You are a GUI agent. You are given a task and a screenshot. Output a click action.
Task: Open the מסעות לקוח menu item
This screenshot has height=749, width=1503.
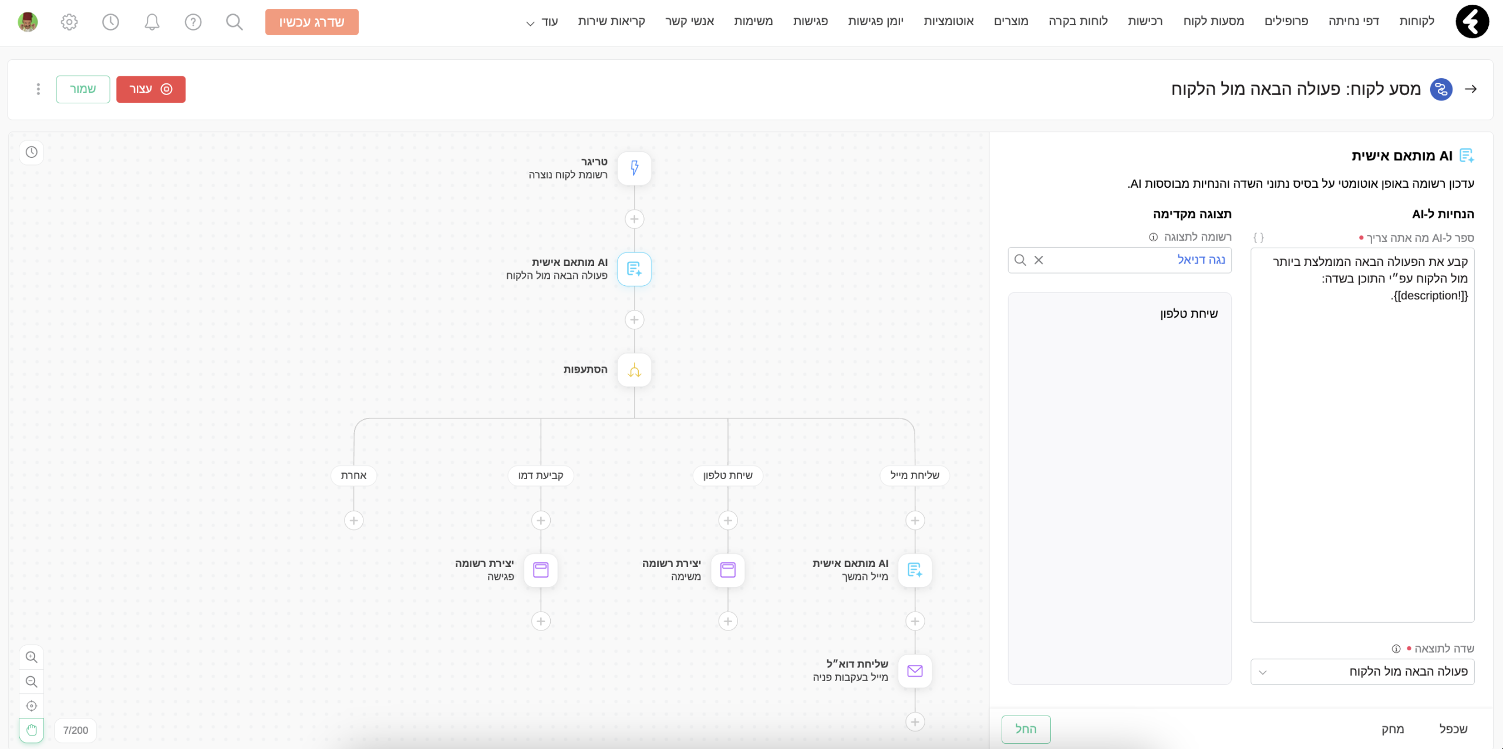[x=1213, y=22]
